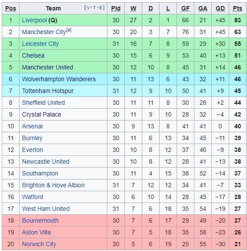247x251 pixels.
Task: Click the Pos column header abbreviation
Action: click(x=11, y=8)
